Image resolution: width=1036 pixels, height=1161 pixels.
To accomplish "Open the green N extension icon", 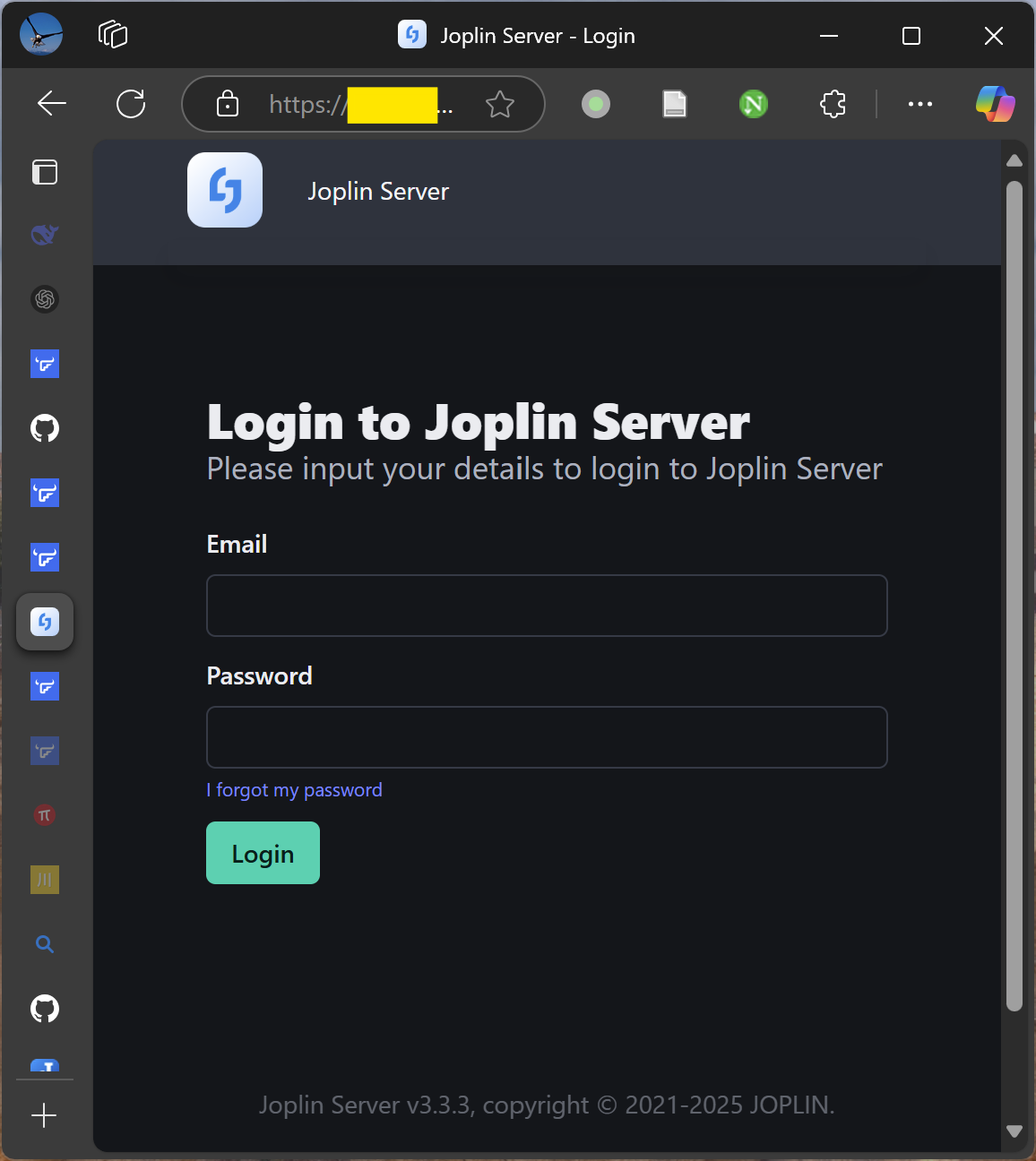I will point(754,104).
